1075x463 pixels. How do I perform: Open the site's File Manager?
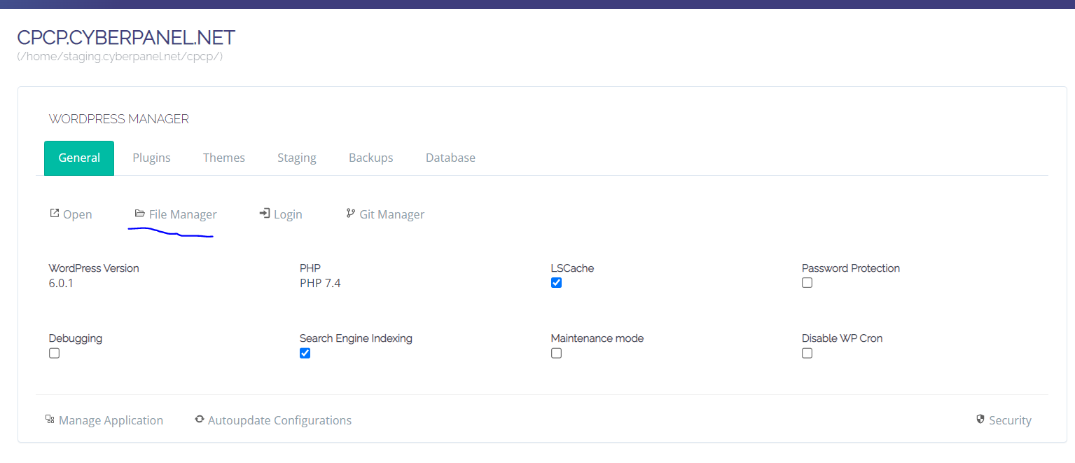click(x=182, y=214)
